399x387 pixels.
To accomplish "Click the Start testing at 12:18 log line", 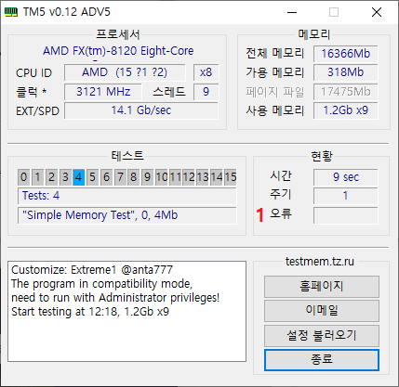I will [x=90, y=312].
